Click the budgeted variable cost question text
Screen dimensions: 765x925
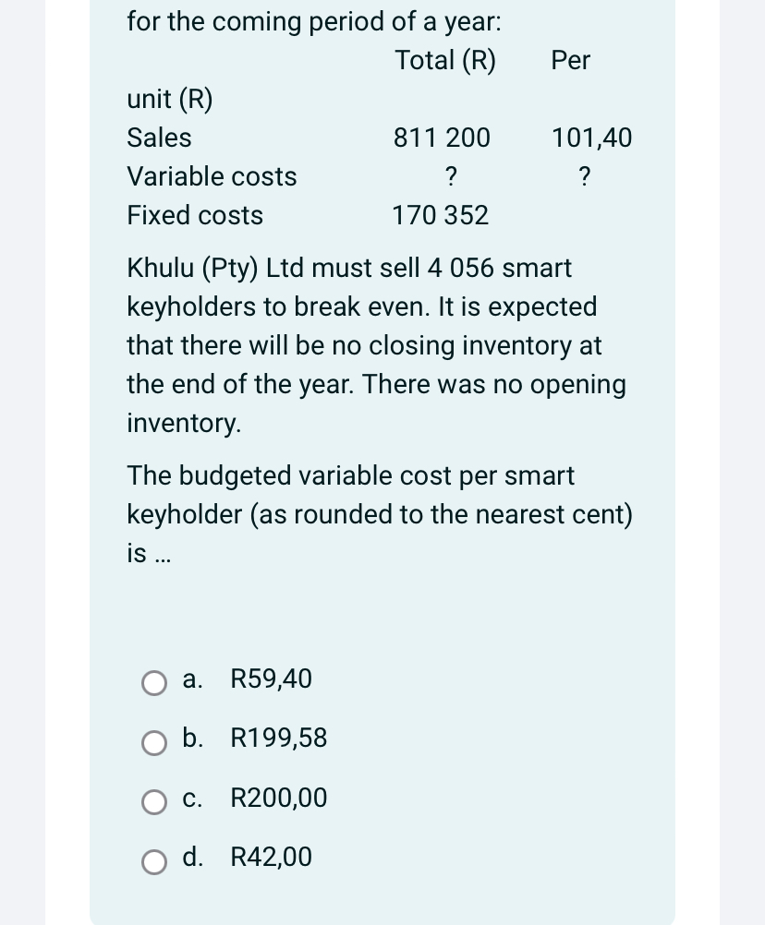pos(380,514)
